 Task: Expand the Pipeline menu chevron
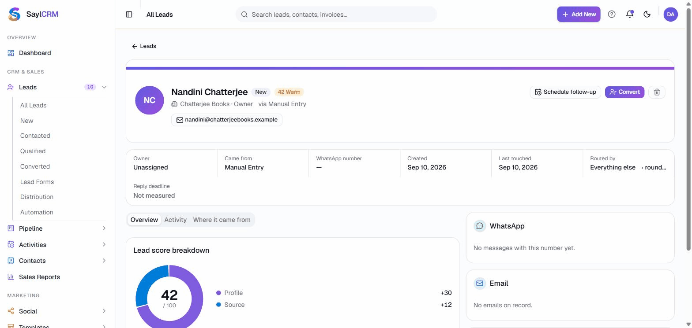(104, 228)
